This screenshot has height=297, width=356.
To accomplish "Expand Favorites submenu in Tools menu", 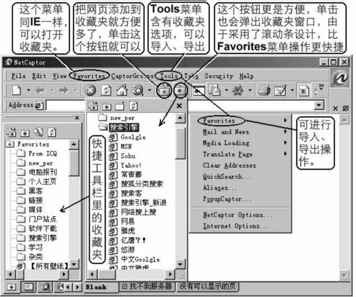I will pyautogui.click(x=241, y=120).
